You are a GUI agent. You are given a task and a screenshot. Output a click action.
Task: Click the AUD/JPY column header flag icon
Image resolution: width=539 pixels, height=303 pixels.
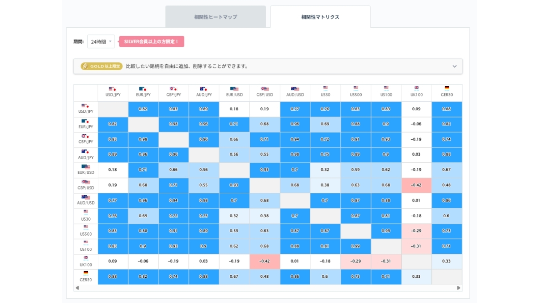coord(203,89)
